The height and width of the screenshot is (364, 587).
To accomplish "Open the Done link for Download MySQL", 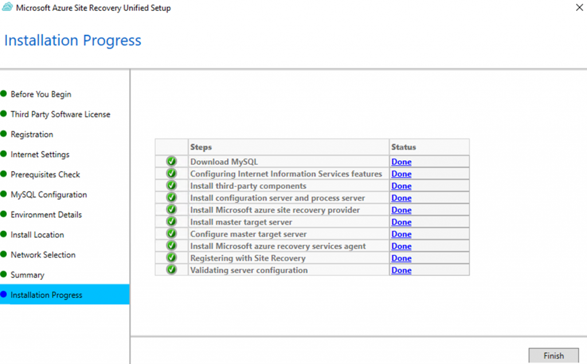I will 401,162.
